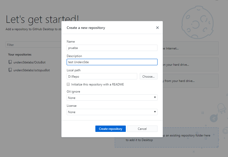Open the License dropdown

click(x=112, y=112)
